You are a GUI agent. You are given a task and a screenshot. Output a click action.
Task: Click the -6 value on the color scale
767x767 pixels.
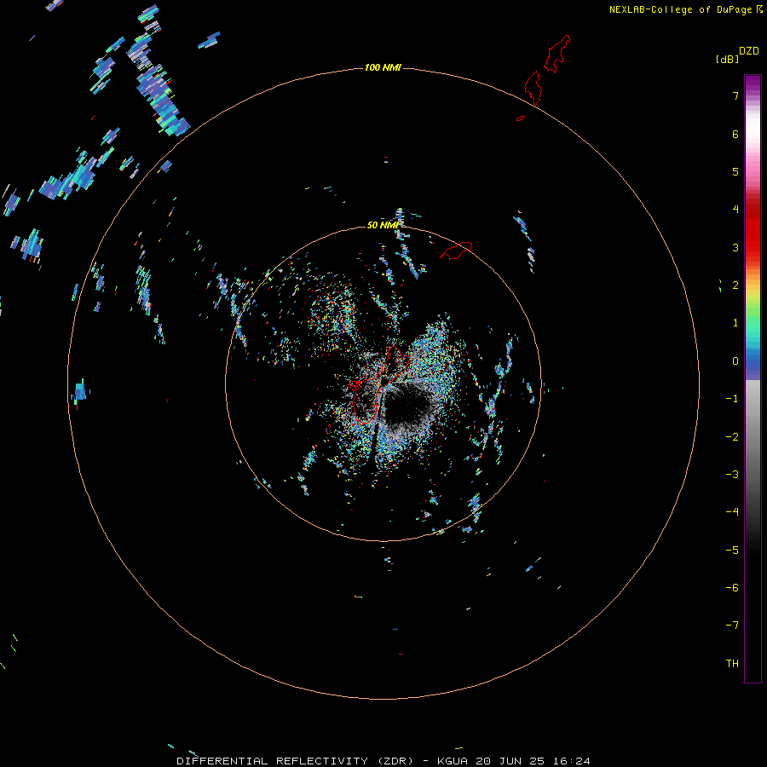(732, 588)
